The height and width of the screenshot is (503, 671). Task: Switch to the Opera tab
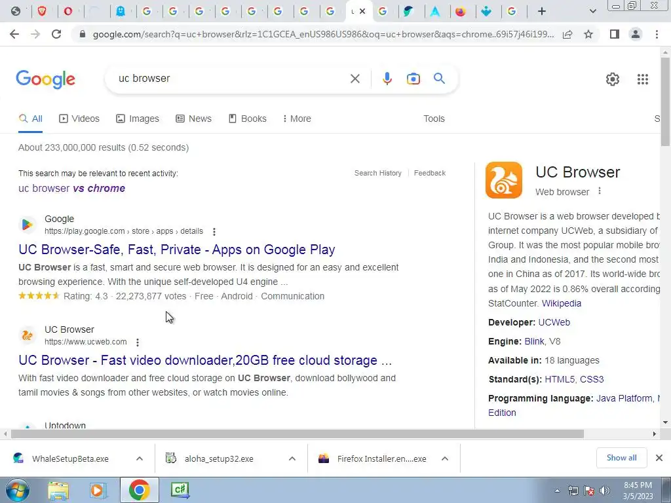coord(67,12)
